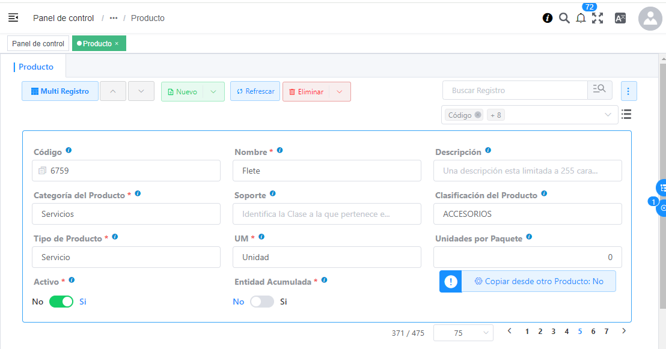Image resolution: width=666 pixels, height=349 pixels.
Task: Click Copiar desde otro Producto option
Action: click(539, 281)
